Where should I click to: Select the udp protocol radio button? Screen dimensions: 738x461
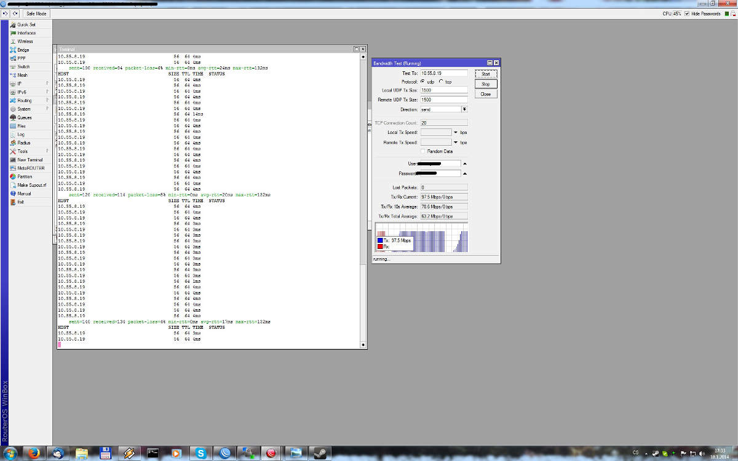pyautogui.click(x=423, y=81)
